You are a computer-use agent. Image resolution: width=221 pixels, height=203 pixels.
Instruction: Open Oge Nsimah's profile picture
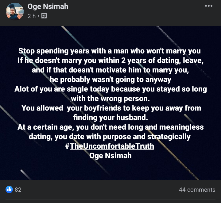click(x=15, y=11)
